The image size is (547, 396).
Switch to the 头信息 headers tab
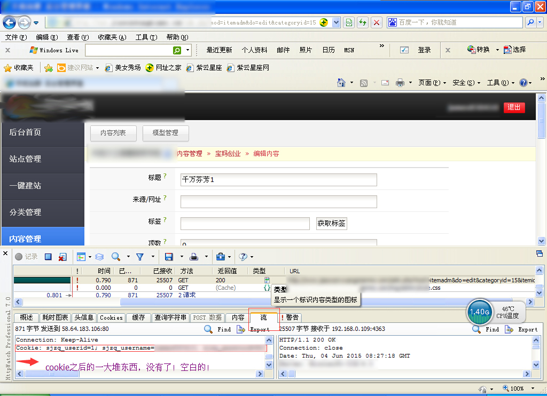84,318
